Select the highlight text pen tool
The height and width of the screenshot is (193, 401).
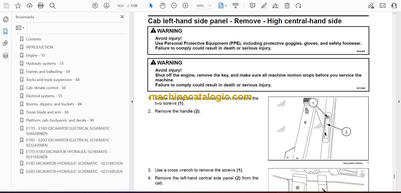[x=264, y=6]
